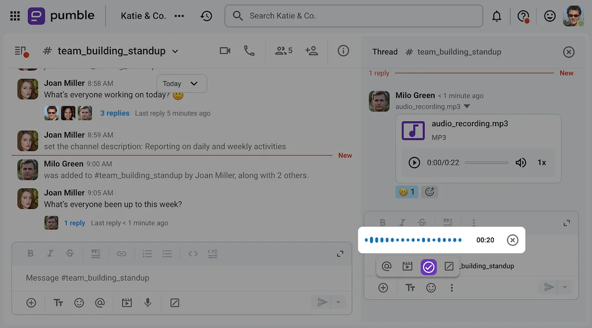Toggle inline code in channel editor
Viewport: 592px width, 328px height.
[x=193, y=254]
